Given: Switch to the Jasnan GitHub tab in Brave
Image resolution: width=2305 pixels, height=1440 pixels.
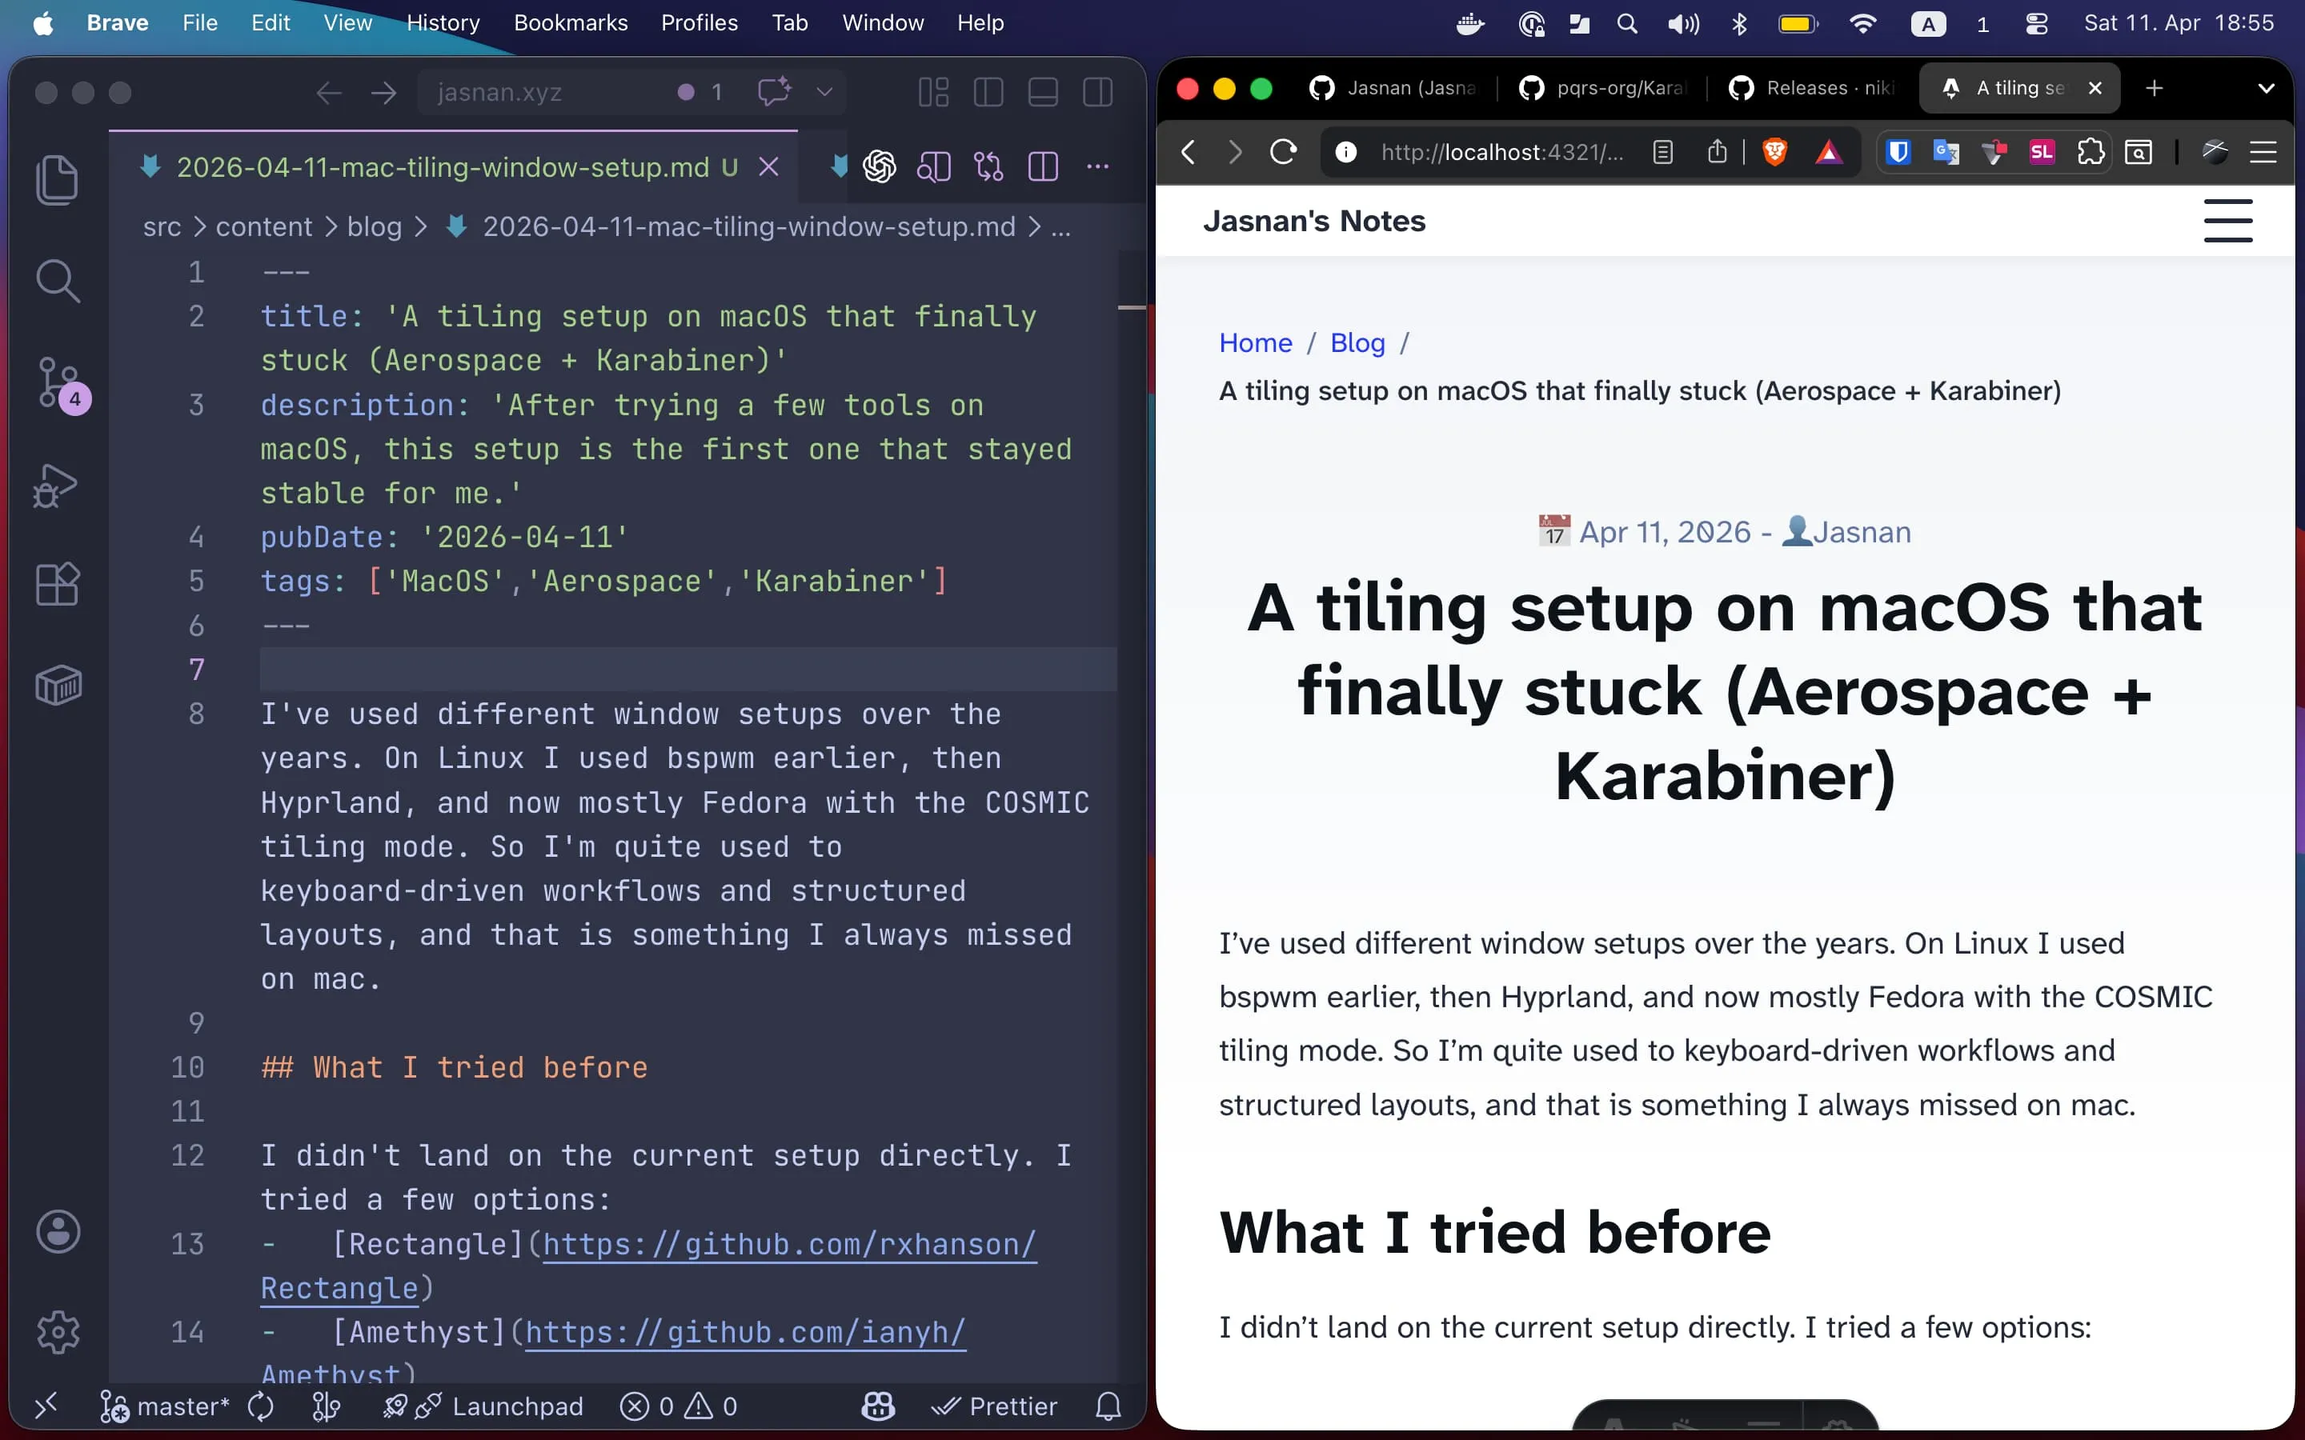Looking at the screenshot, I should pyautogui.click(x=1393, y=88).
